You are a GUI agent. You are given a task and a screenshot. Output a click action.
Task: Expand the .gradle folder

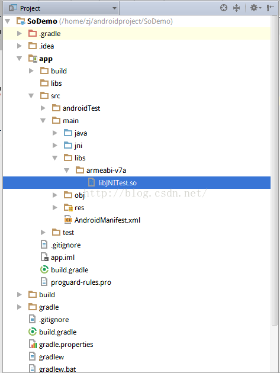[x=20, y=34]
